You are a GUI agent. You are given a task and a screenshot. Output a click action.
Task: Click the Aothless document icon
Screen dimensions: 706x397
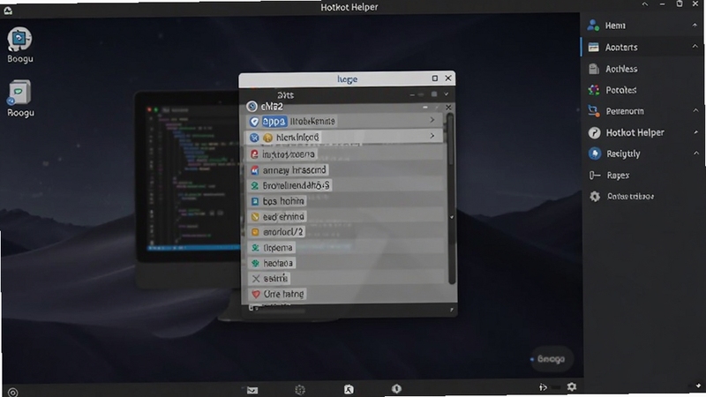click(x=593, y=69)
